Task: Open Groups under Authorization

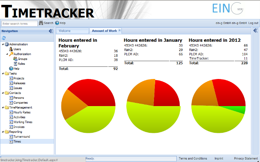Action: (x=22, y=59)
